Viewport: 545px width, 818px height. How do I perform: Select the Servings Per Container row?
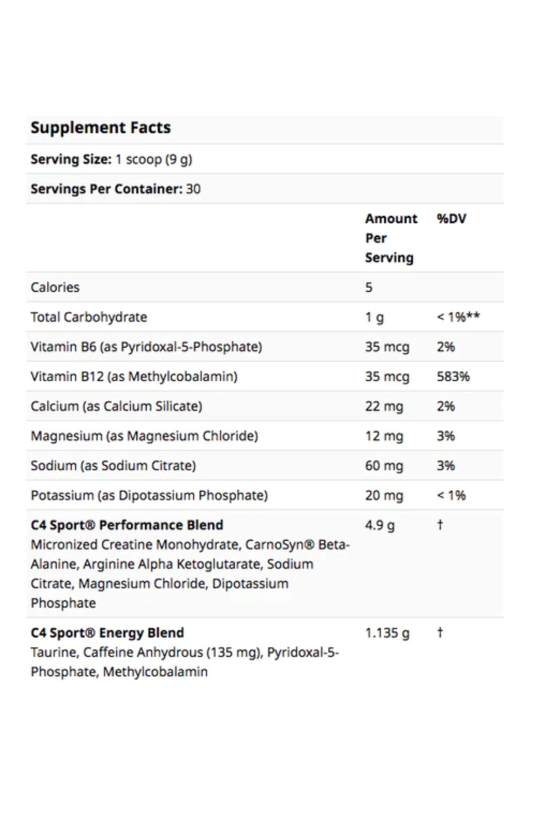tap(265, 189)
